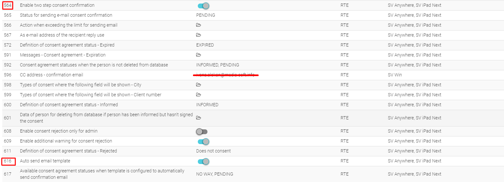
Task: Click setting ID 564
Action: [8, 5]
